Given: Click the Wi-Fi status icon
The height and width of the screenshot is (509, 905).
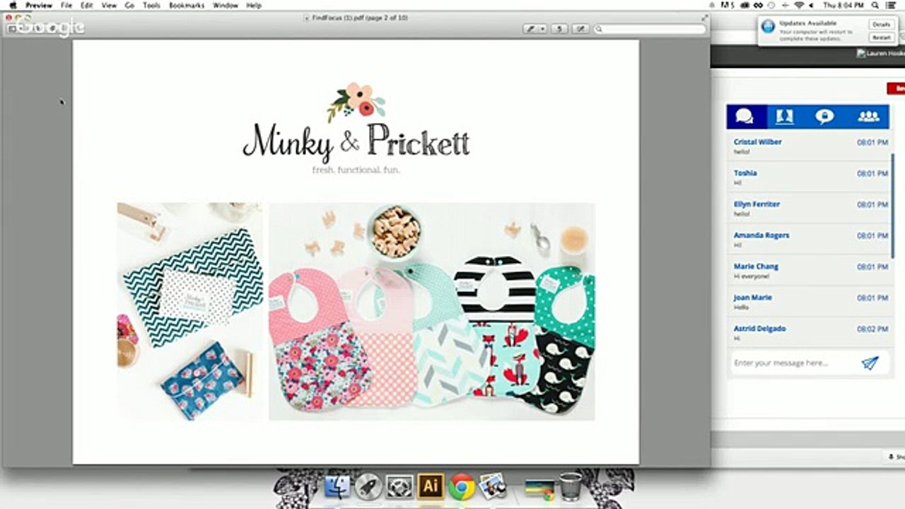Looking at the screenshot, I should (x=798, y=5).
